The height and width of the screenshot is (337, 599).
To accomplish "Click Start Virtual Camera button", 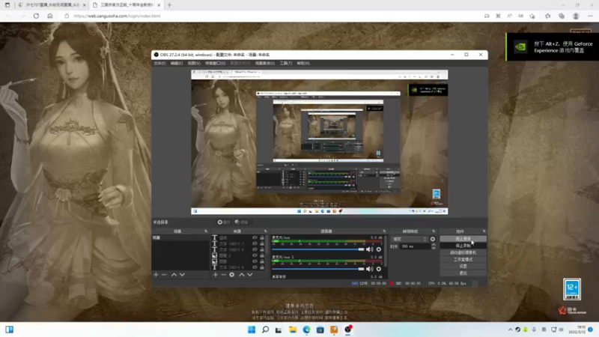I will pos(463,252).
